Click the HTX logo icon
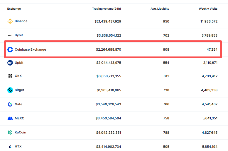228x151 pixels. tap(10, 147)
